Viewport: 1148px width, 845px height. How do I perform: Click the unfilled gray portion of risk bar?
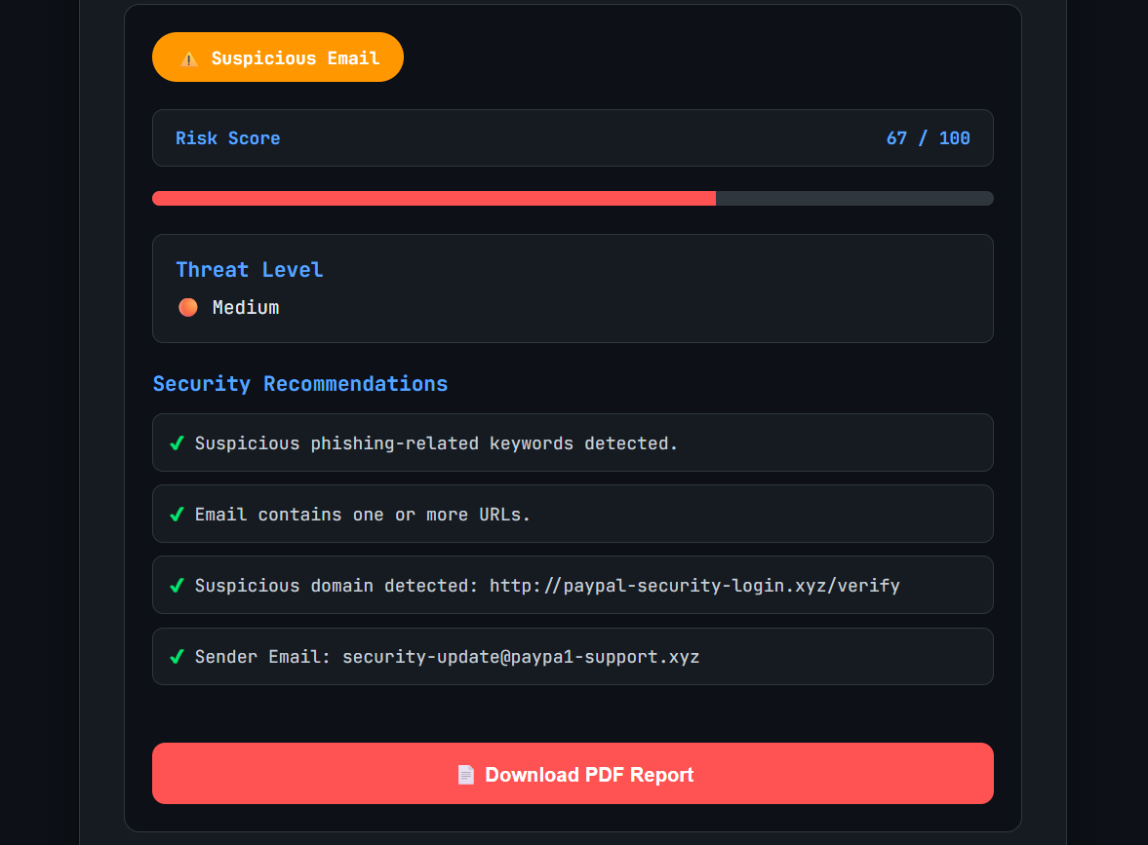pos(854,198)
